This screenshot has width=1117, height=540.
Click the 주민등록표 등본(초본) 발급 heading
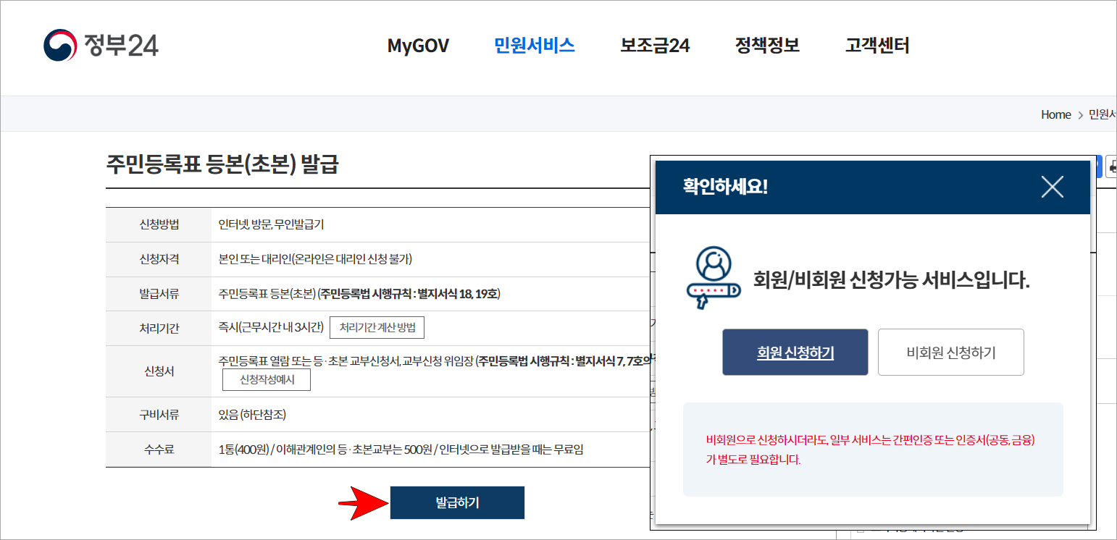(222, 164)
